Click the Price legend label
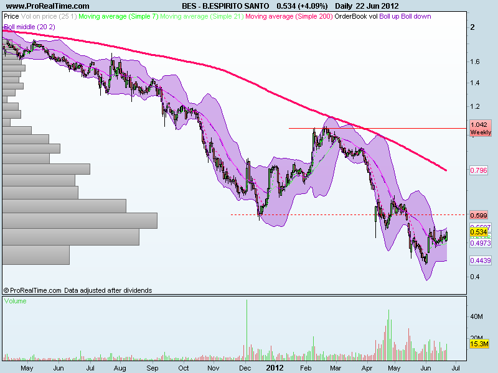 [x=11, y=17]
